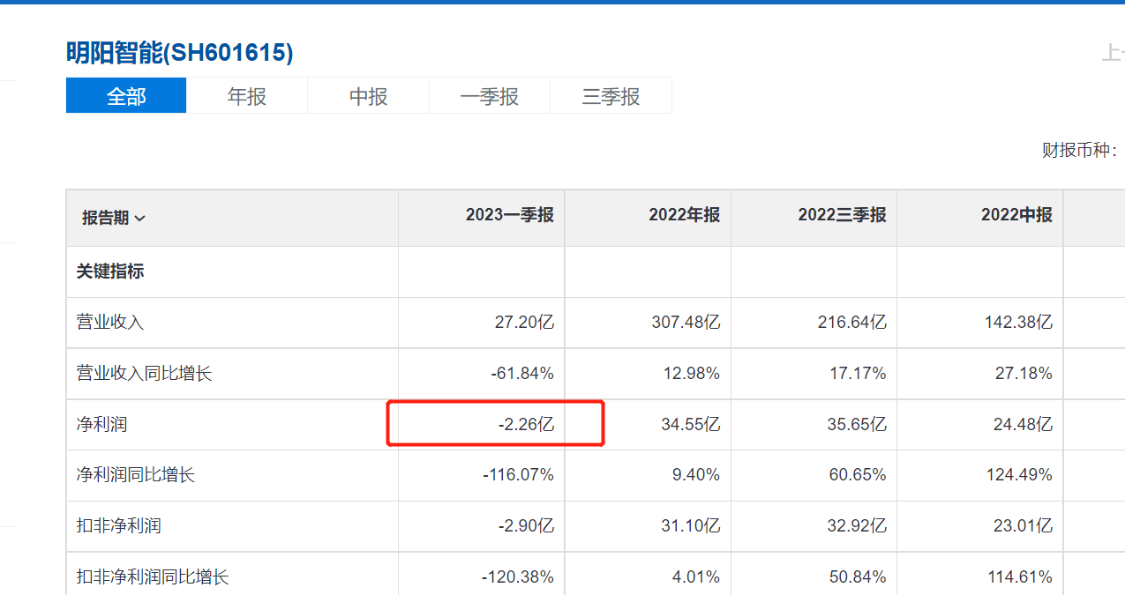Show the 一季报 tab
Screen dimensions: 1125x595
pos(490,96)
